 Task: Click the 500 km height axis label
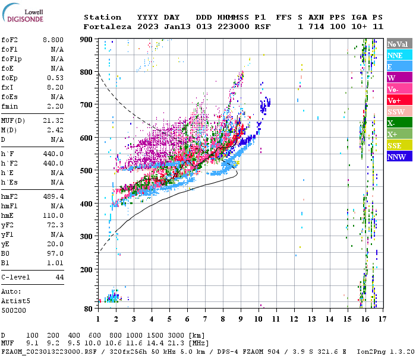[x=86, y=171]
